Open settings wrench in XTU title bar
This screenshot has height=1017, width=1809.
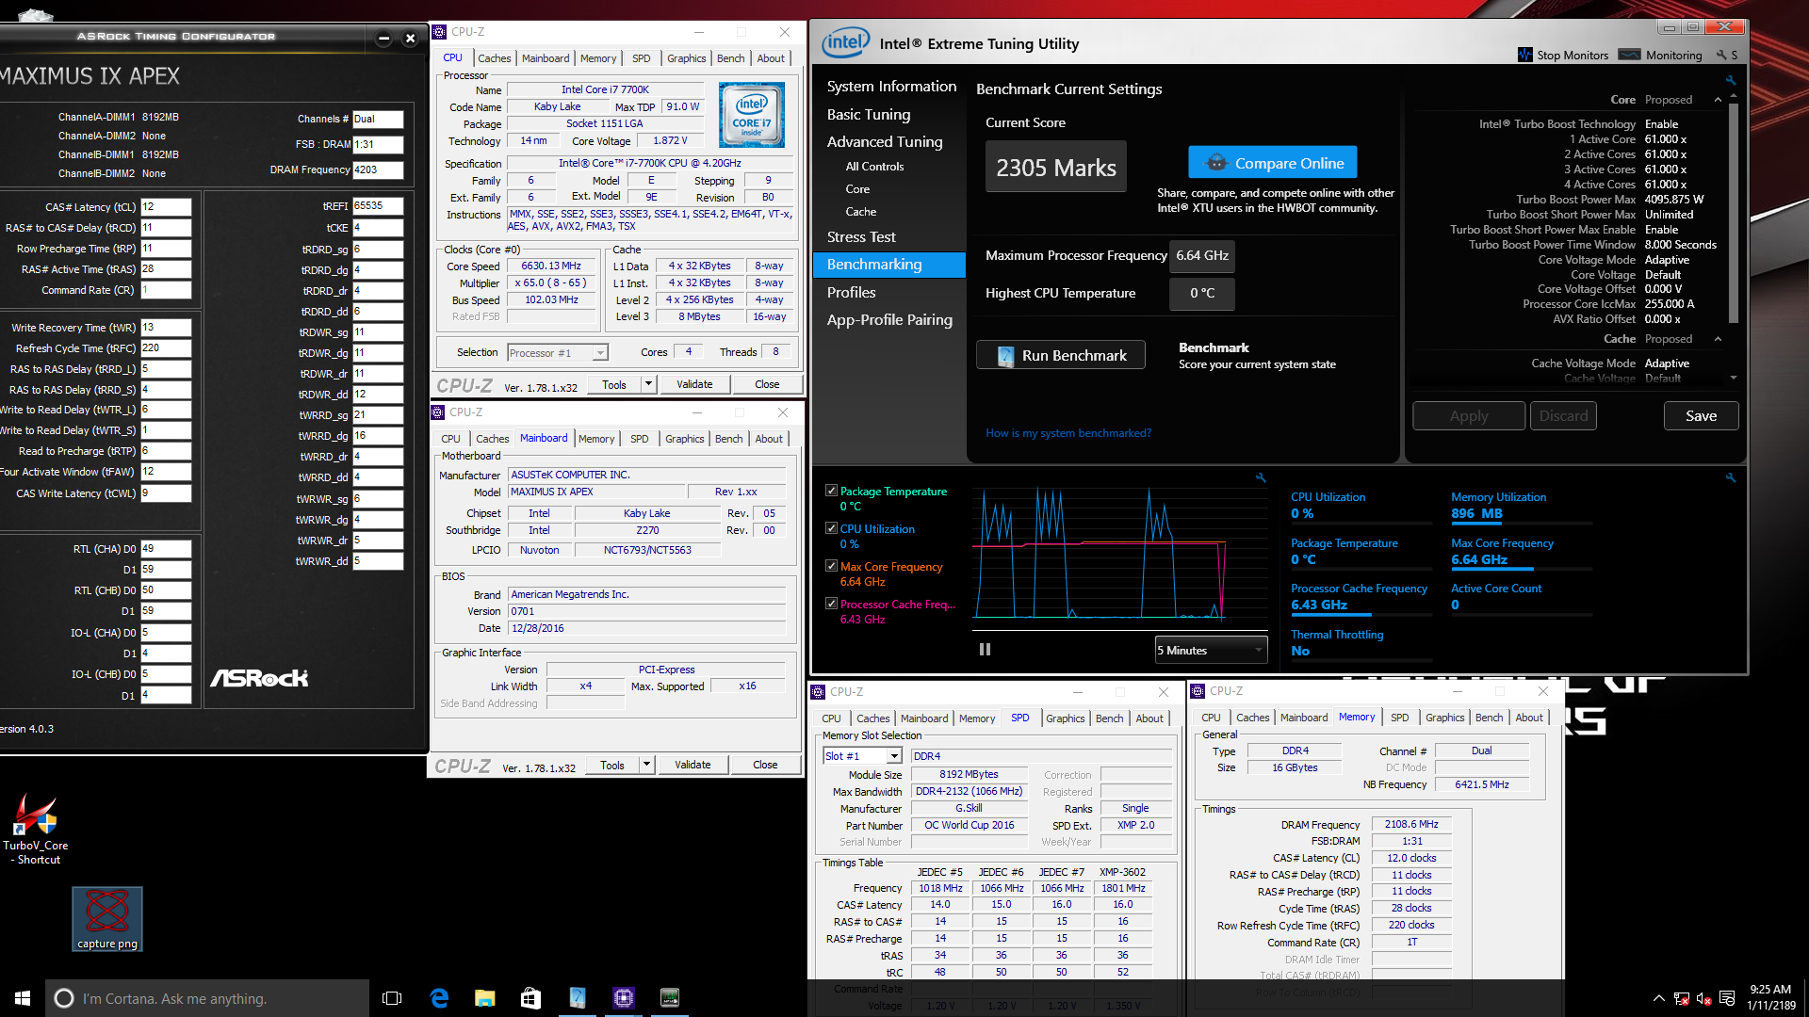1721,56
